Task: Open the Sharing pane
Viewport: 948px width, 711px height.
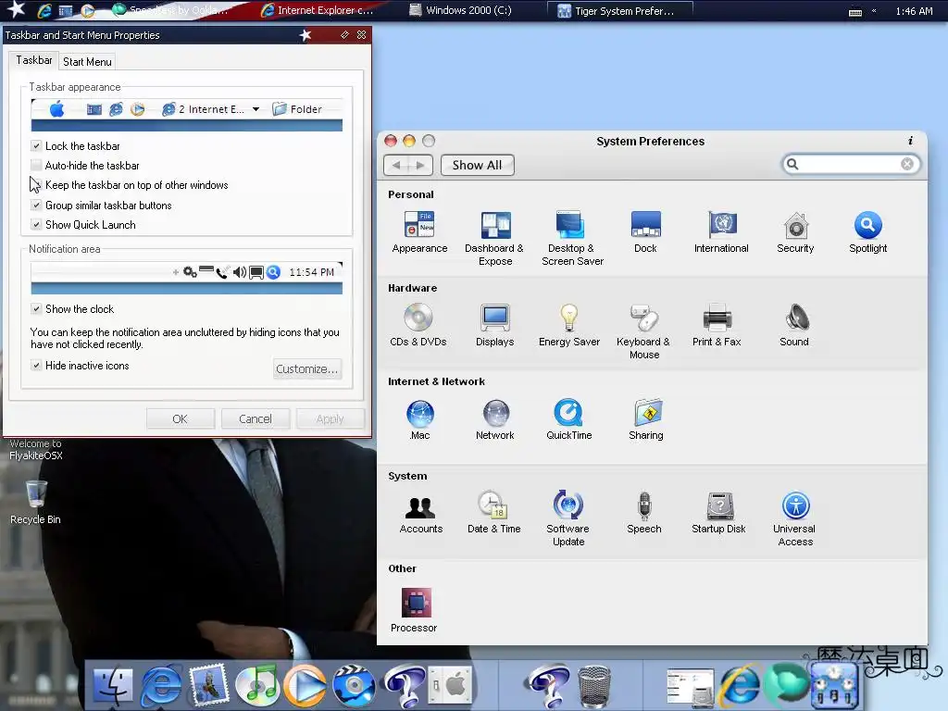Action: pyautogui.click(x=646, y=419)
